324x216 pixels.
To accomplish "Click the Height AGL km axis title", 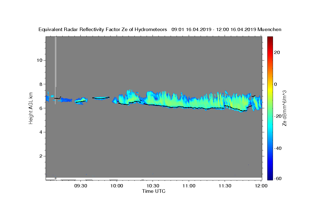I will pyautogui.click(x=31, y=107).
